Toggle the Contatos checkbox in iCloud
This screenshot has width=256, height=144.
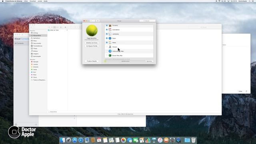coord(107,26)
